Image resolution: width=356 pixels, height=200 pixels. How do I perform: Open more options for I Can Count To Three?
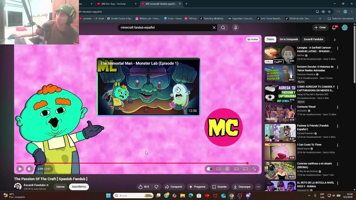click(x=338, y=145)
